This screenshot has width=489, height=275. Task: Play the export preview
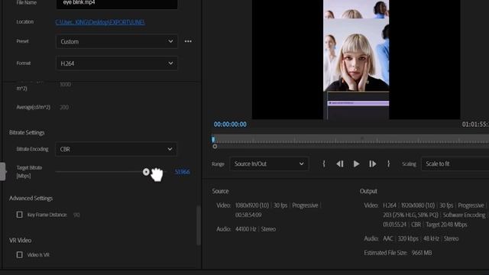[356, 163]
